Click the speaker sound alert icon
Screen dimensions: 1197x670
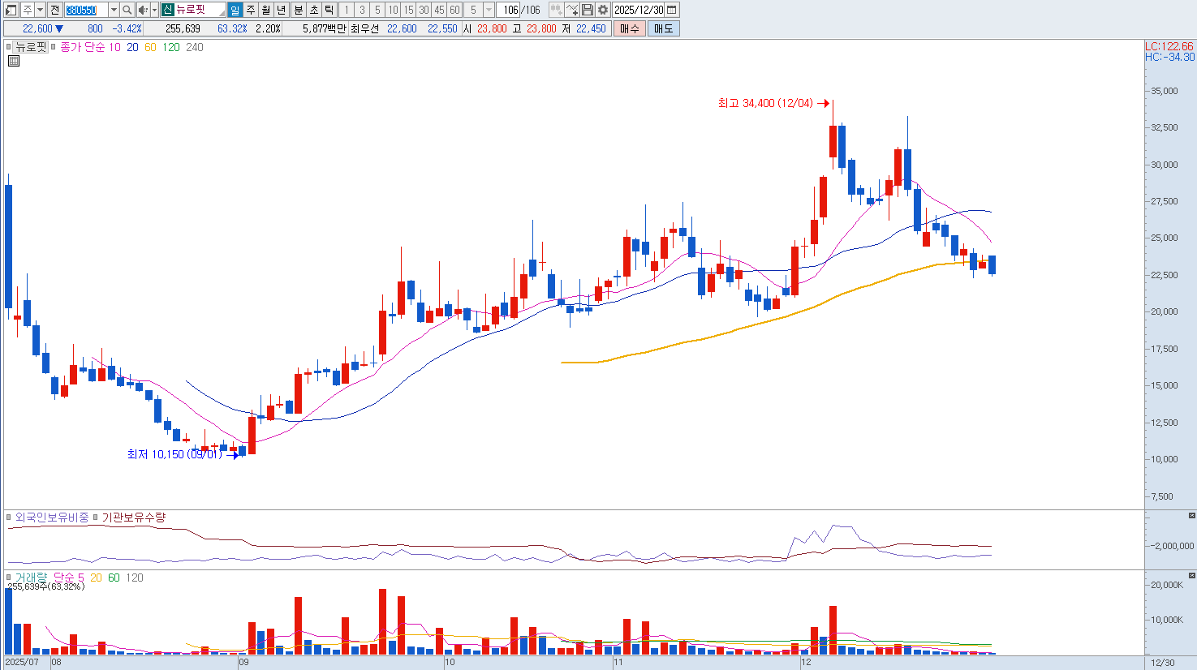[143, 10]
